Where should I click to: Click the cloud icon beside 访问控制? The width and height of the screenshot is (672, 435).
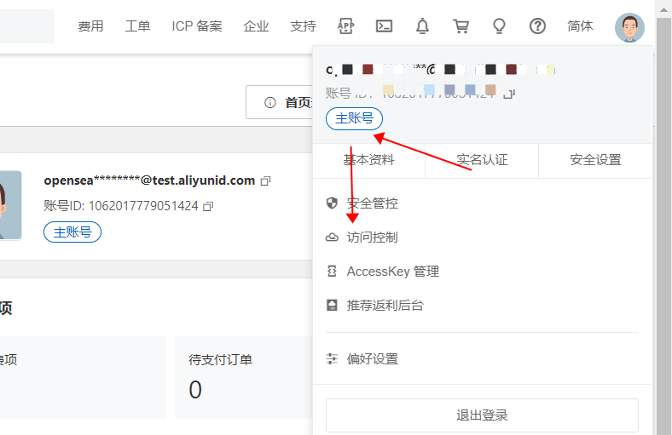332,237
